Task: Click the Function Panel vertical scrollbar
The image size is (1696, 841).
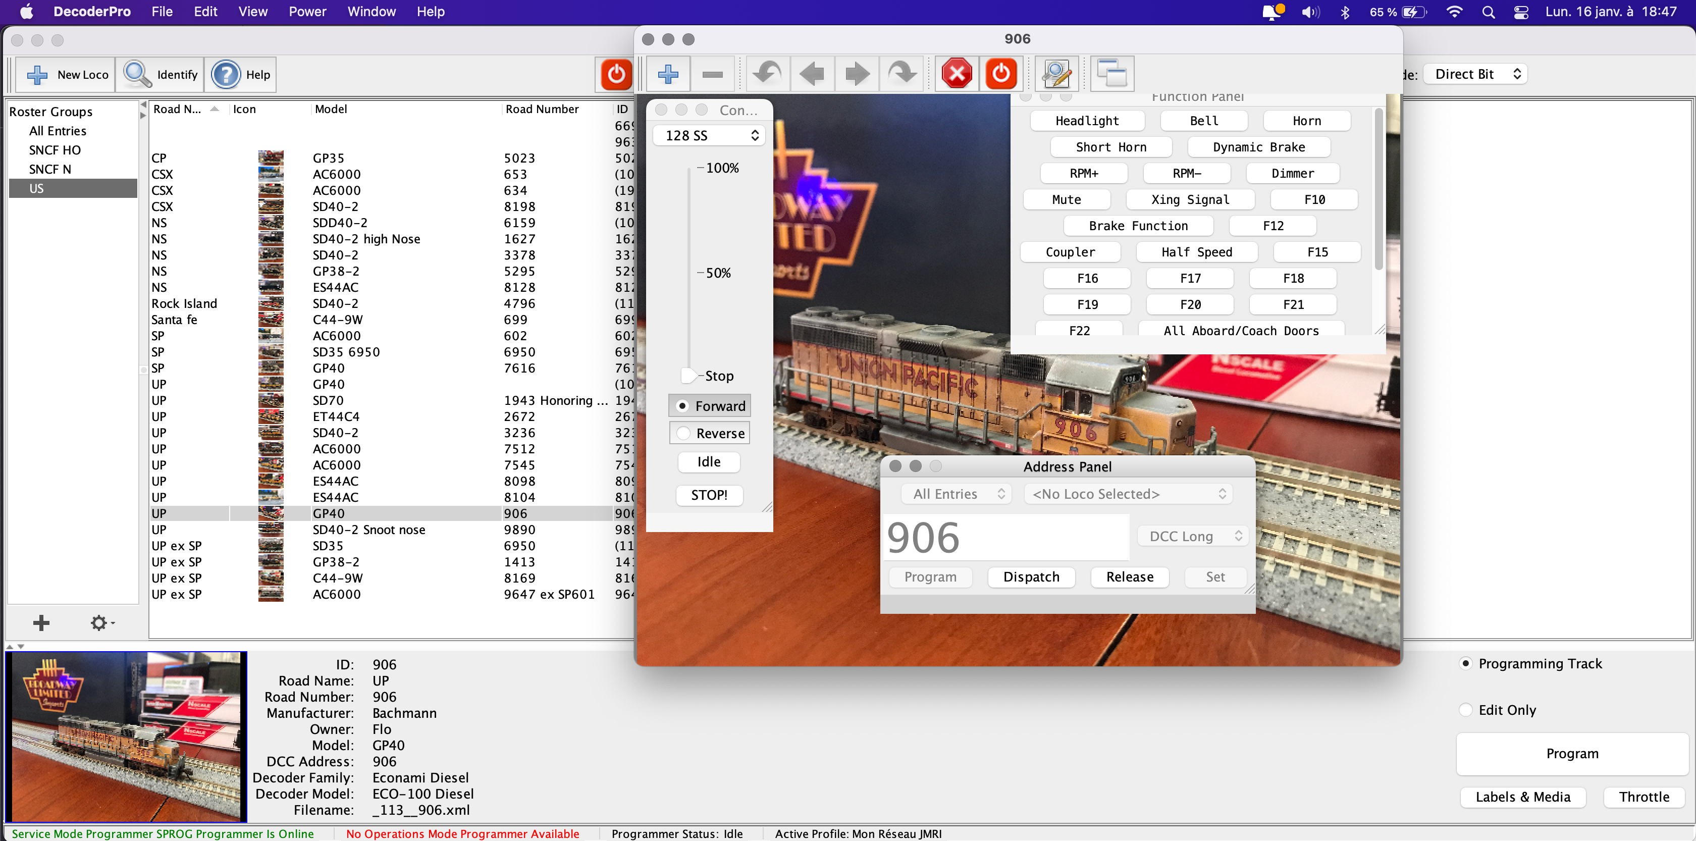Action: coord(1378,189)
